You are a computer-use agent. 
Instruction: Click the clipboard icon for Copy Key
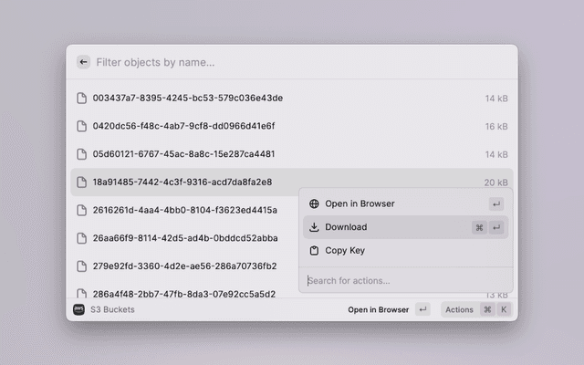click(x=314, y=250)
